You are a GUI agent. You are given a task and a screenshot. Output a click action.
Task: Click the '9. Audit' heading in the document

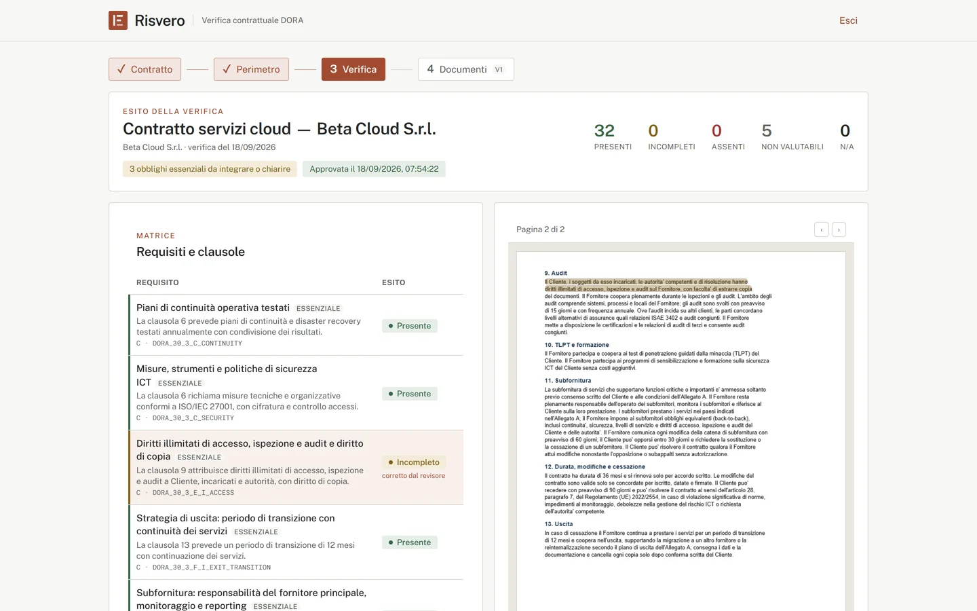[556, 273]
